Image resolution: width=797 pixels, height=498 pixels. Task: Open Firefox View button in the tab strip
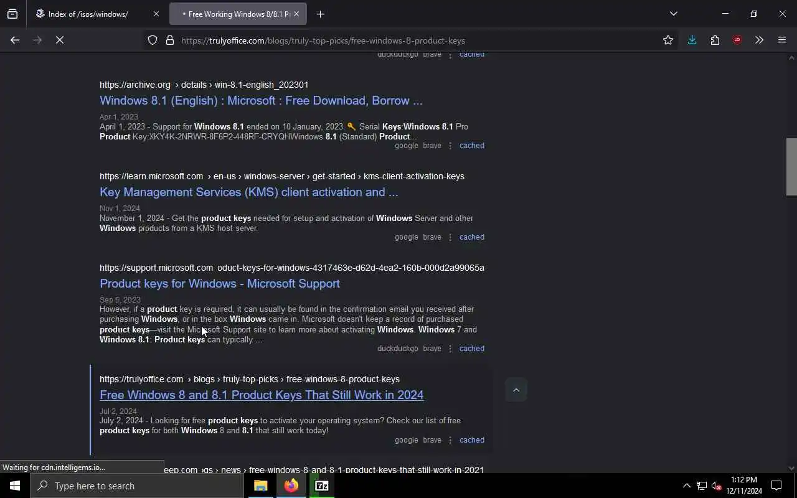point(12,14)
